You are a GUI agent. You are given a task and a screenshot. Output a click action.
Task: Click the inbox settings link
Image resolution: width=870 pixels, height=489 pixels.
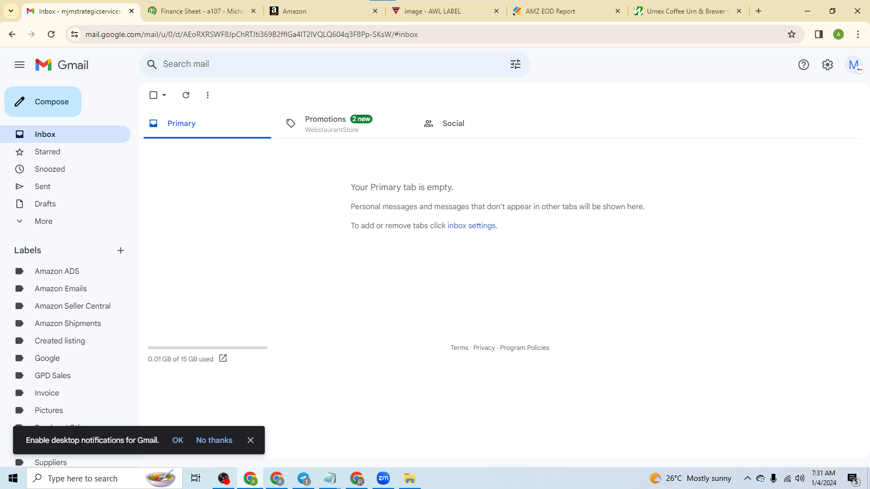point(471,225)
